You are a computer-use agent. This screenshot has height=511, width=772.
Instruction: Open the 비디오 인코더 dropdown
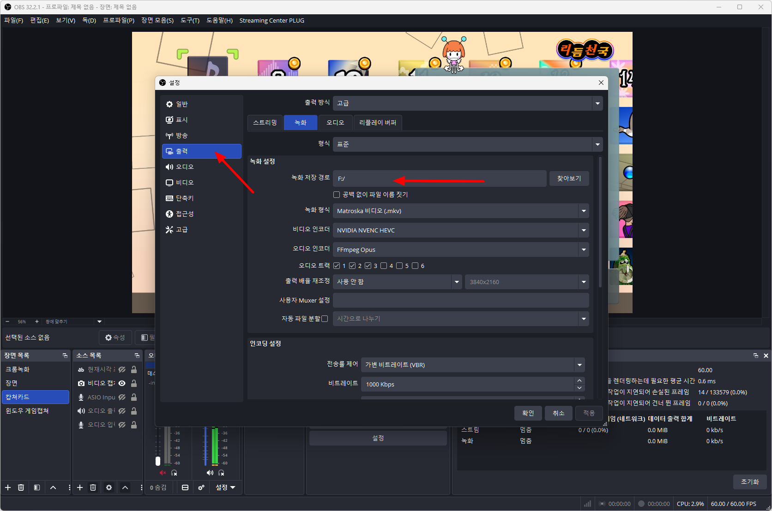click(461, 230)
